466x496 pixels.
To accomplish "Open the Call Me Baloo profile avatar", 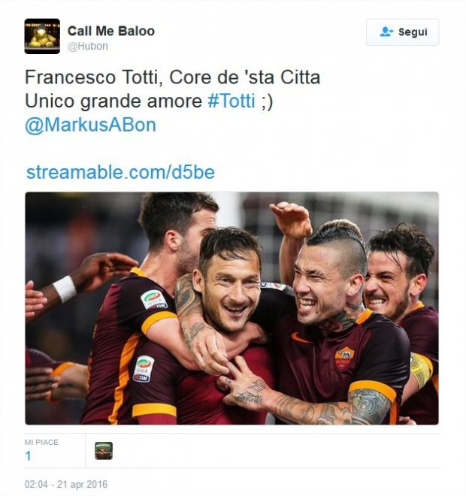I will [x=42, y=36].
